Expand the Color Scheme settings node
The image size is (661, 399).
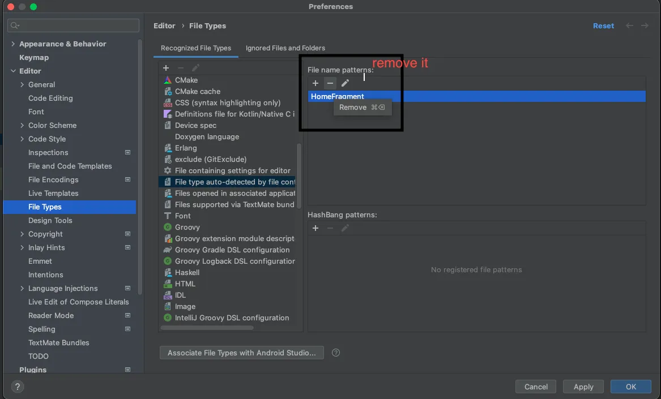coord(22,125)
